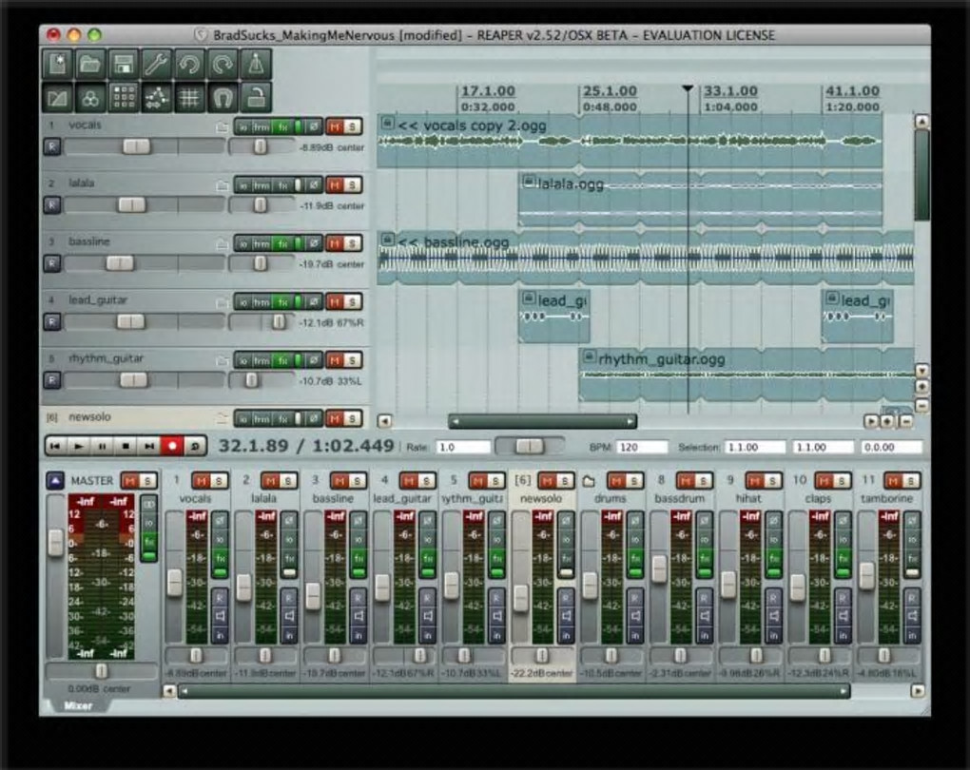Screen dimensions: 970x770
Task: Arm the lead_guitar track for recording
Action: tap(52, 322)
